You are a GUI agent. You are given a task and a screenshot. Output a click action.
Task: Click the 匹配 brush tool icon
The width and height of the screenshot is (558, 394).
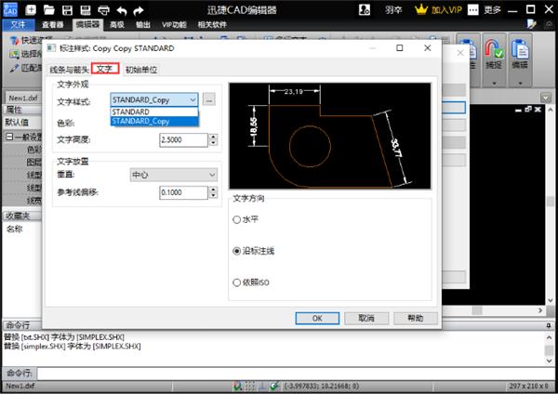point(12,69)
